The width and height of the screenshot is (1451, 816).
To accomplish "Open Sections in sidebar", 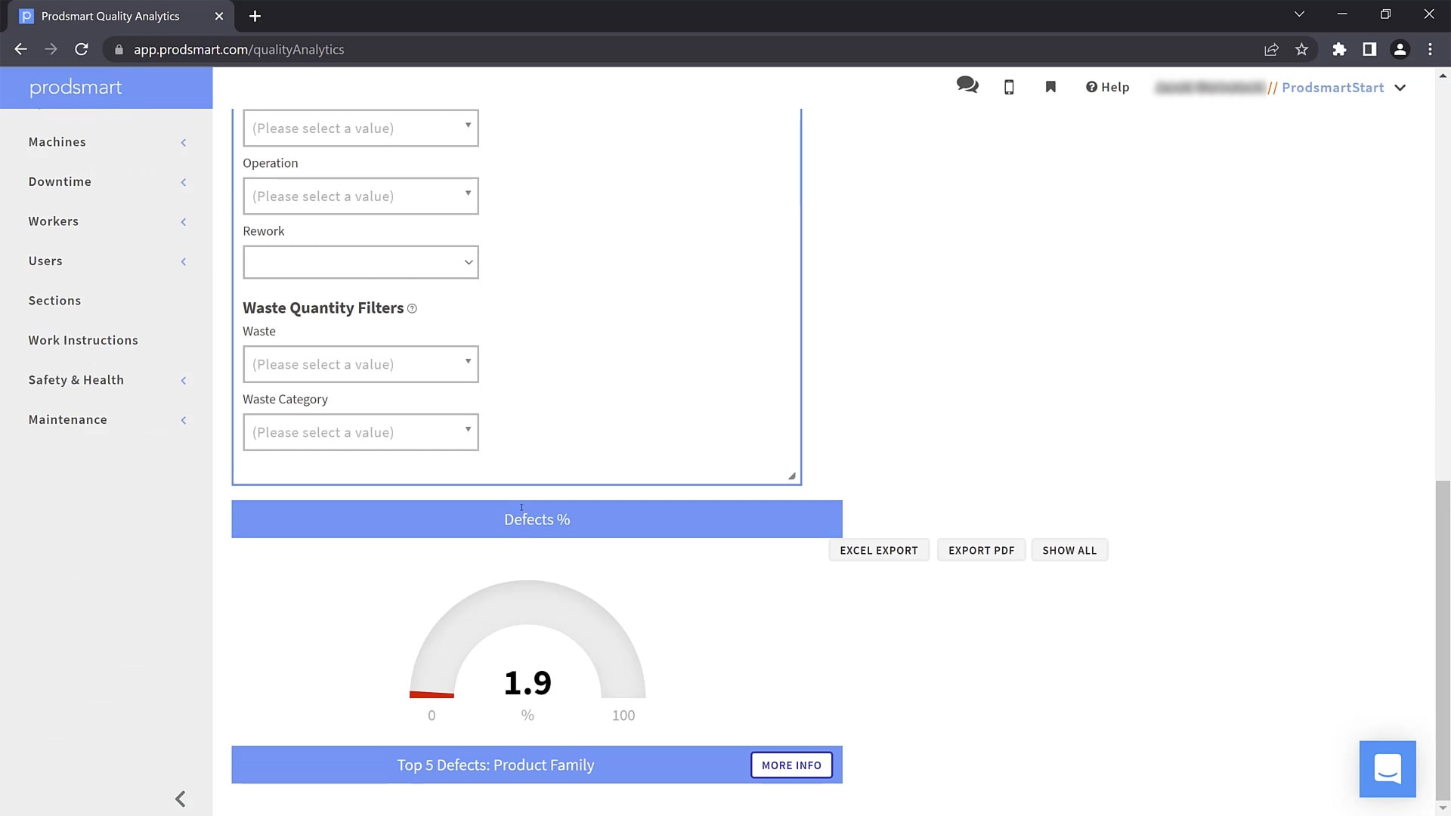I will [54, 301].
